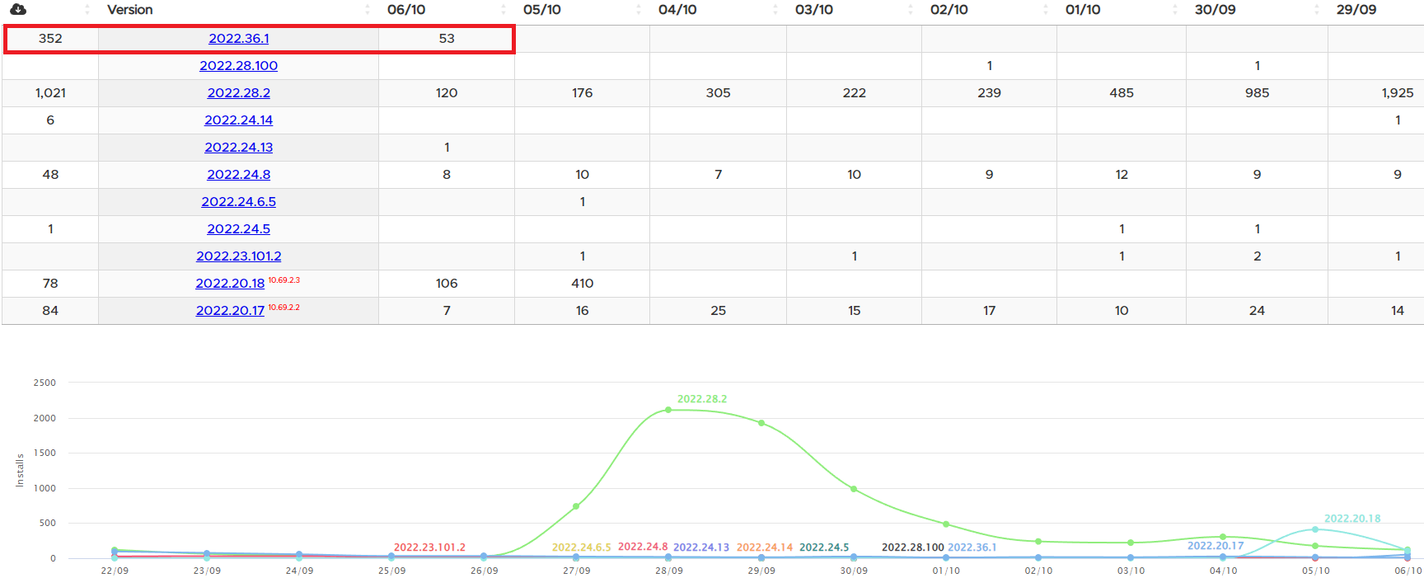Click the 06/10 column header
The height and width of the screenshot is (578, 1424).
406,10
